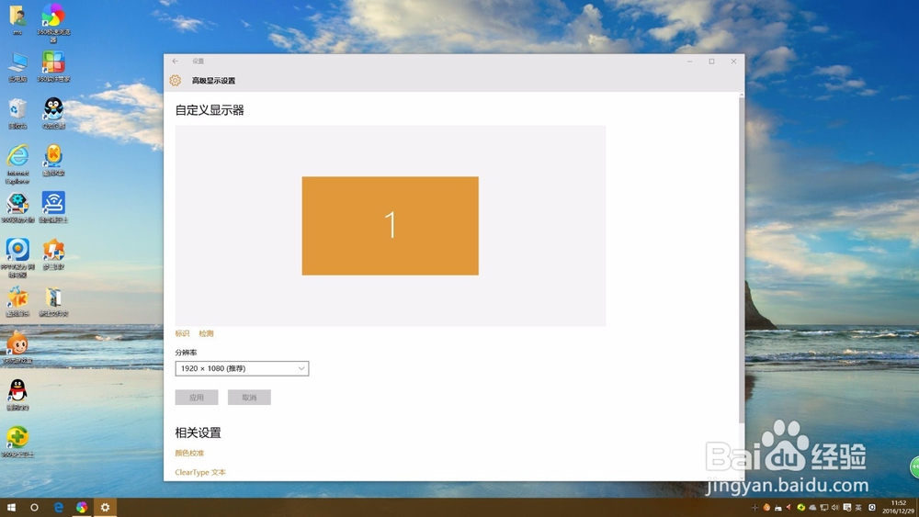Minimize the Settings window
The image size is (919, 517).
(690, 61)
